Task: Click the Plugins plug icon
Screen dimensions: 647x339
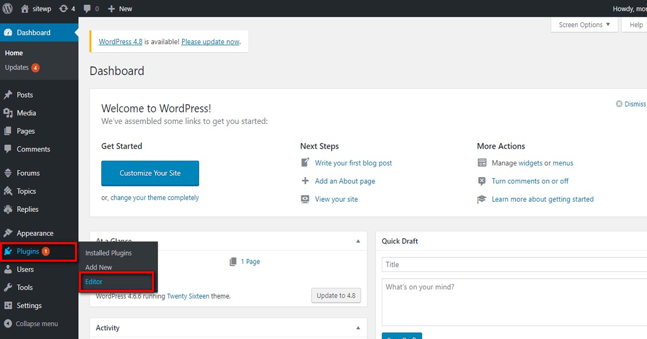Action: click(8, 251)
